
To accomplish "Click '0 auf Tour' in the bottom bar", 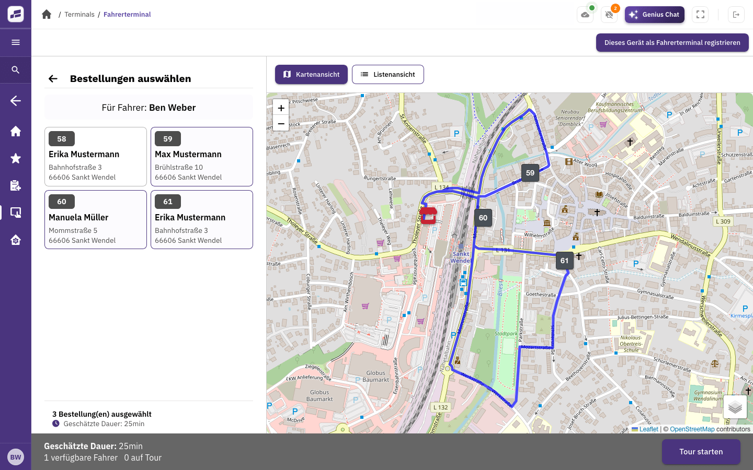I will click(x=143, y=458).
